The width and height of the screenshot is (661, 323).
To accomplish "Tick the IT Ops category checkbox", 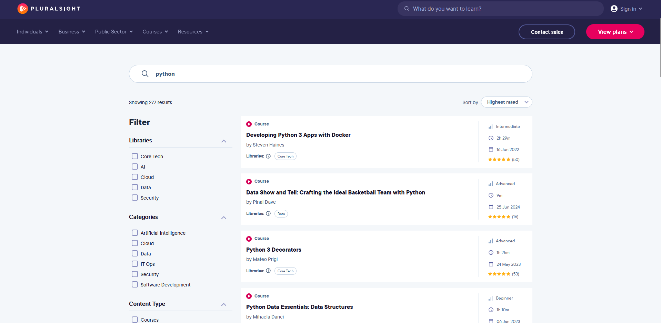I will coord(135,264).
